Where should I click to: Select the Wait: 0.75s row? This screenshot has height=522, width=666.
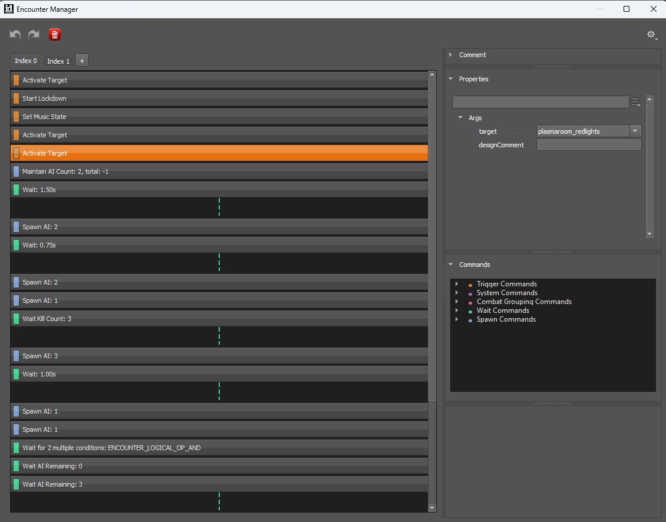tap(219, 245)
